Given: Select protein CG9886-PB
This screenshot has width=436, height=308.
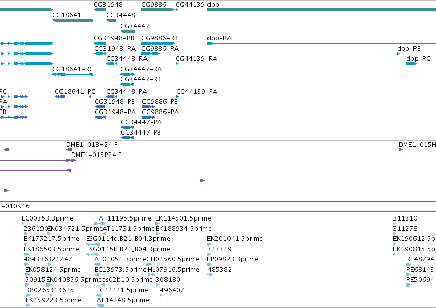Looking at the screenshot, I should (149, 107).
